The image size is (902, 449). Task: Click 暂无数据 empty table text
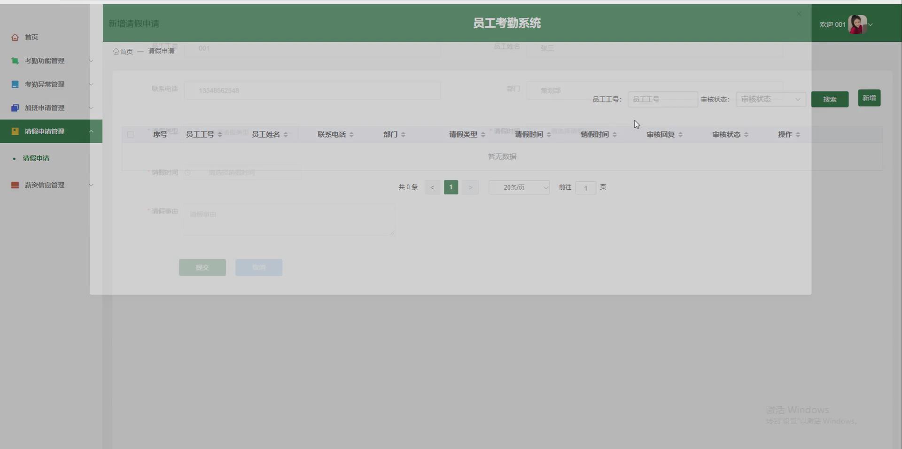coord(502,156)
